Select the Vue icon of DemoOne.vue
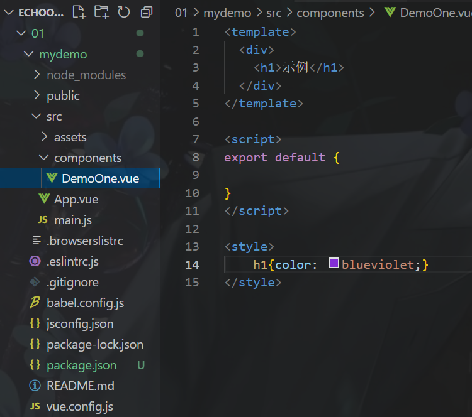472x417 pixels. 52,178
